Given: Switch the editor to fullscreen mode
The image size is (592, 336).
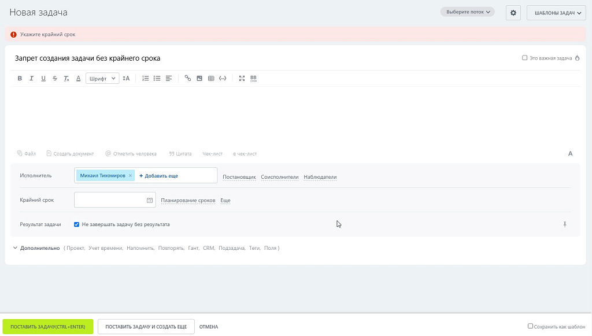Looking at the screenshot, I should [242, 78].
